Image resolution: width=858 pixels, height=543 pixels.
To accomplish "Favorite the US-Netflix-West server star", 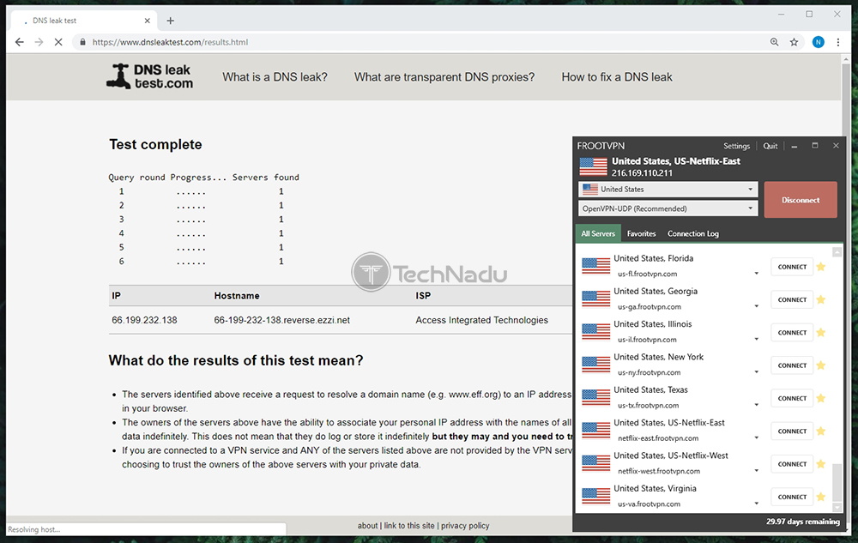I will [x=821, y=464].
